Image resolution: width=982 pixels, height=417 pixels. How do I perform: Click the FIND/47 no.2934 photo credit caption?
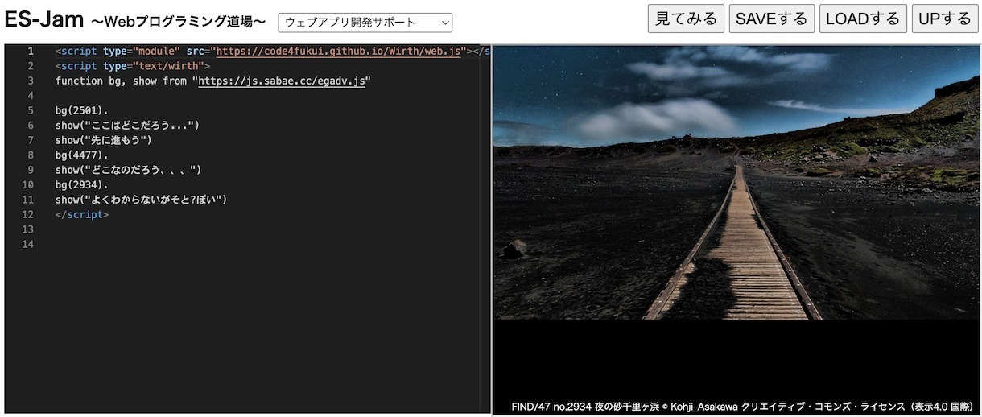click(x=744, y=407)
